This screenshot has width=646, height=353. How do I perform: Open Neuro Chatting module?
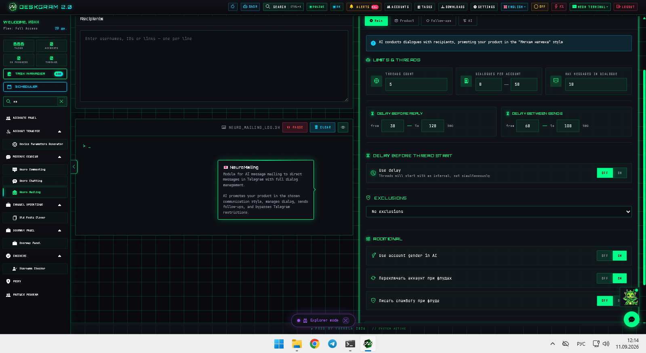pos(35,181)
